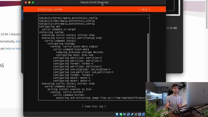Open the 'help on insta' link in background webpage

[x=13, y=48]
